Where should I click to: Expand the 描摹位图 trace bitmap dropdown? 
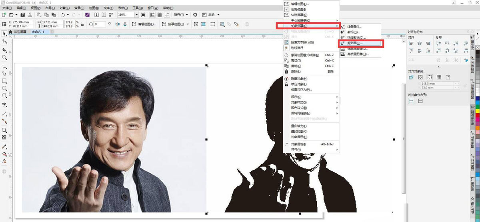pos(188,24)
